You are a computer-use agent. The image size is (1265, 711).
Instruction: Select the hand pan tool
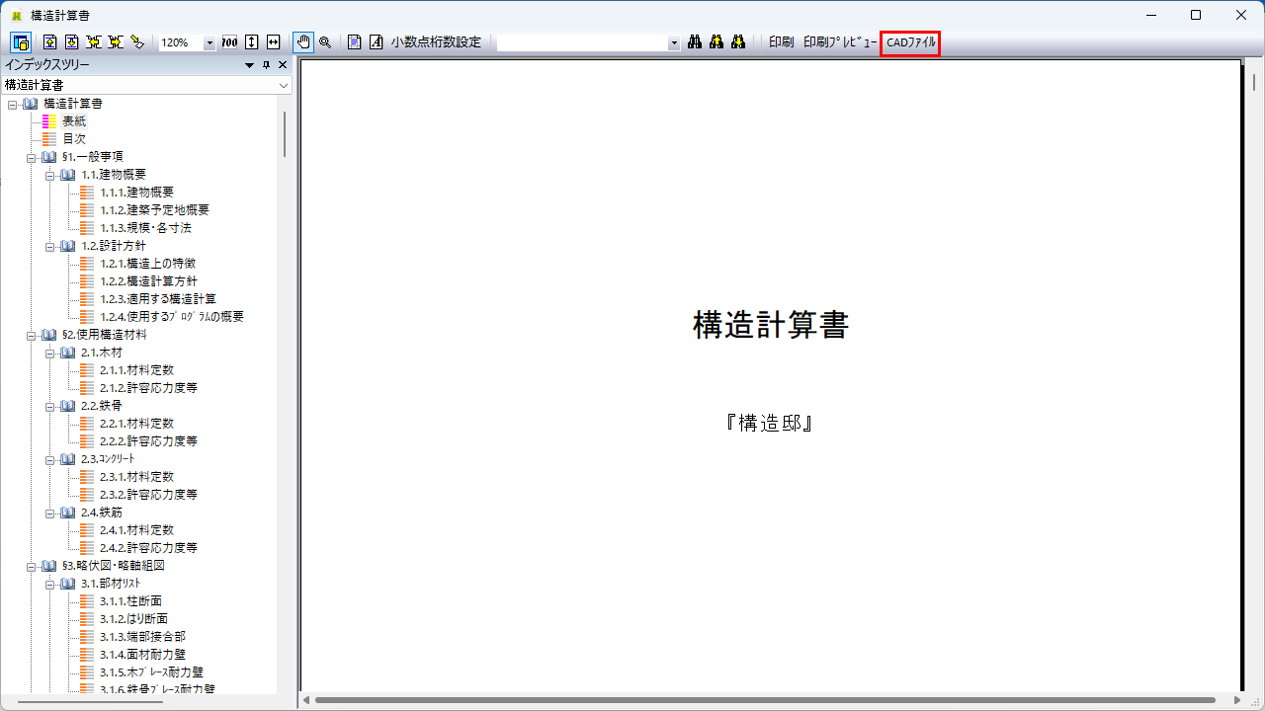tap(303, 42)
